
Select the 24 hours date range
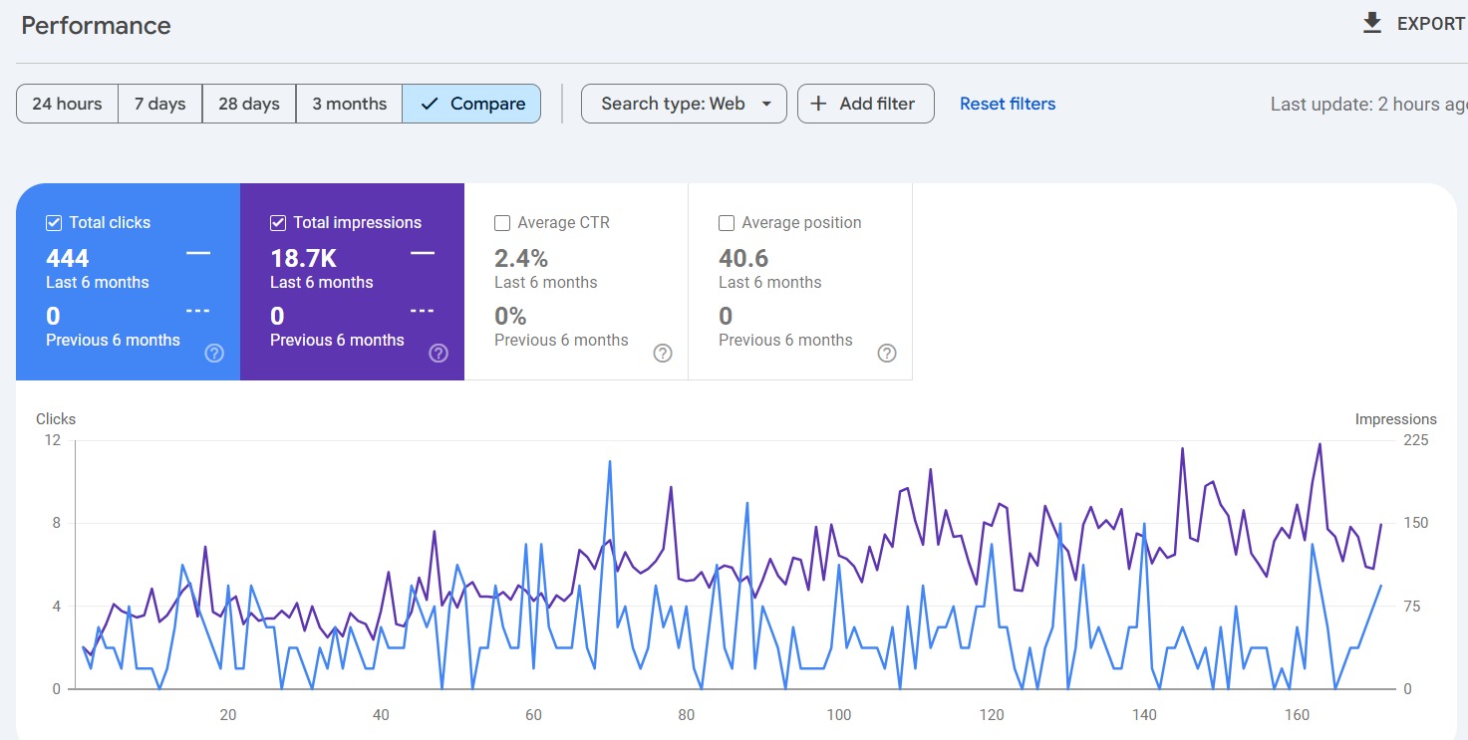(x=67, y=104)
